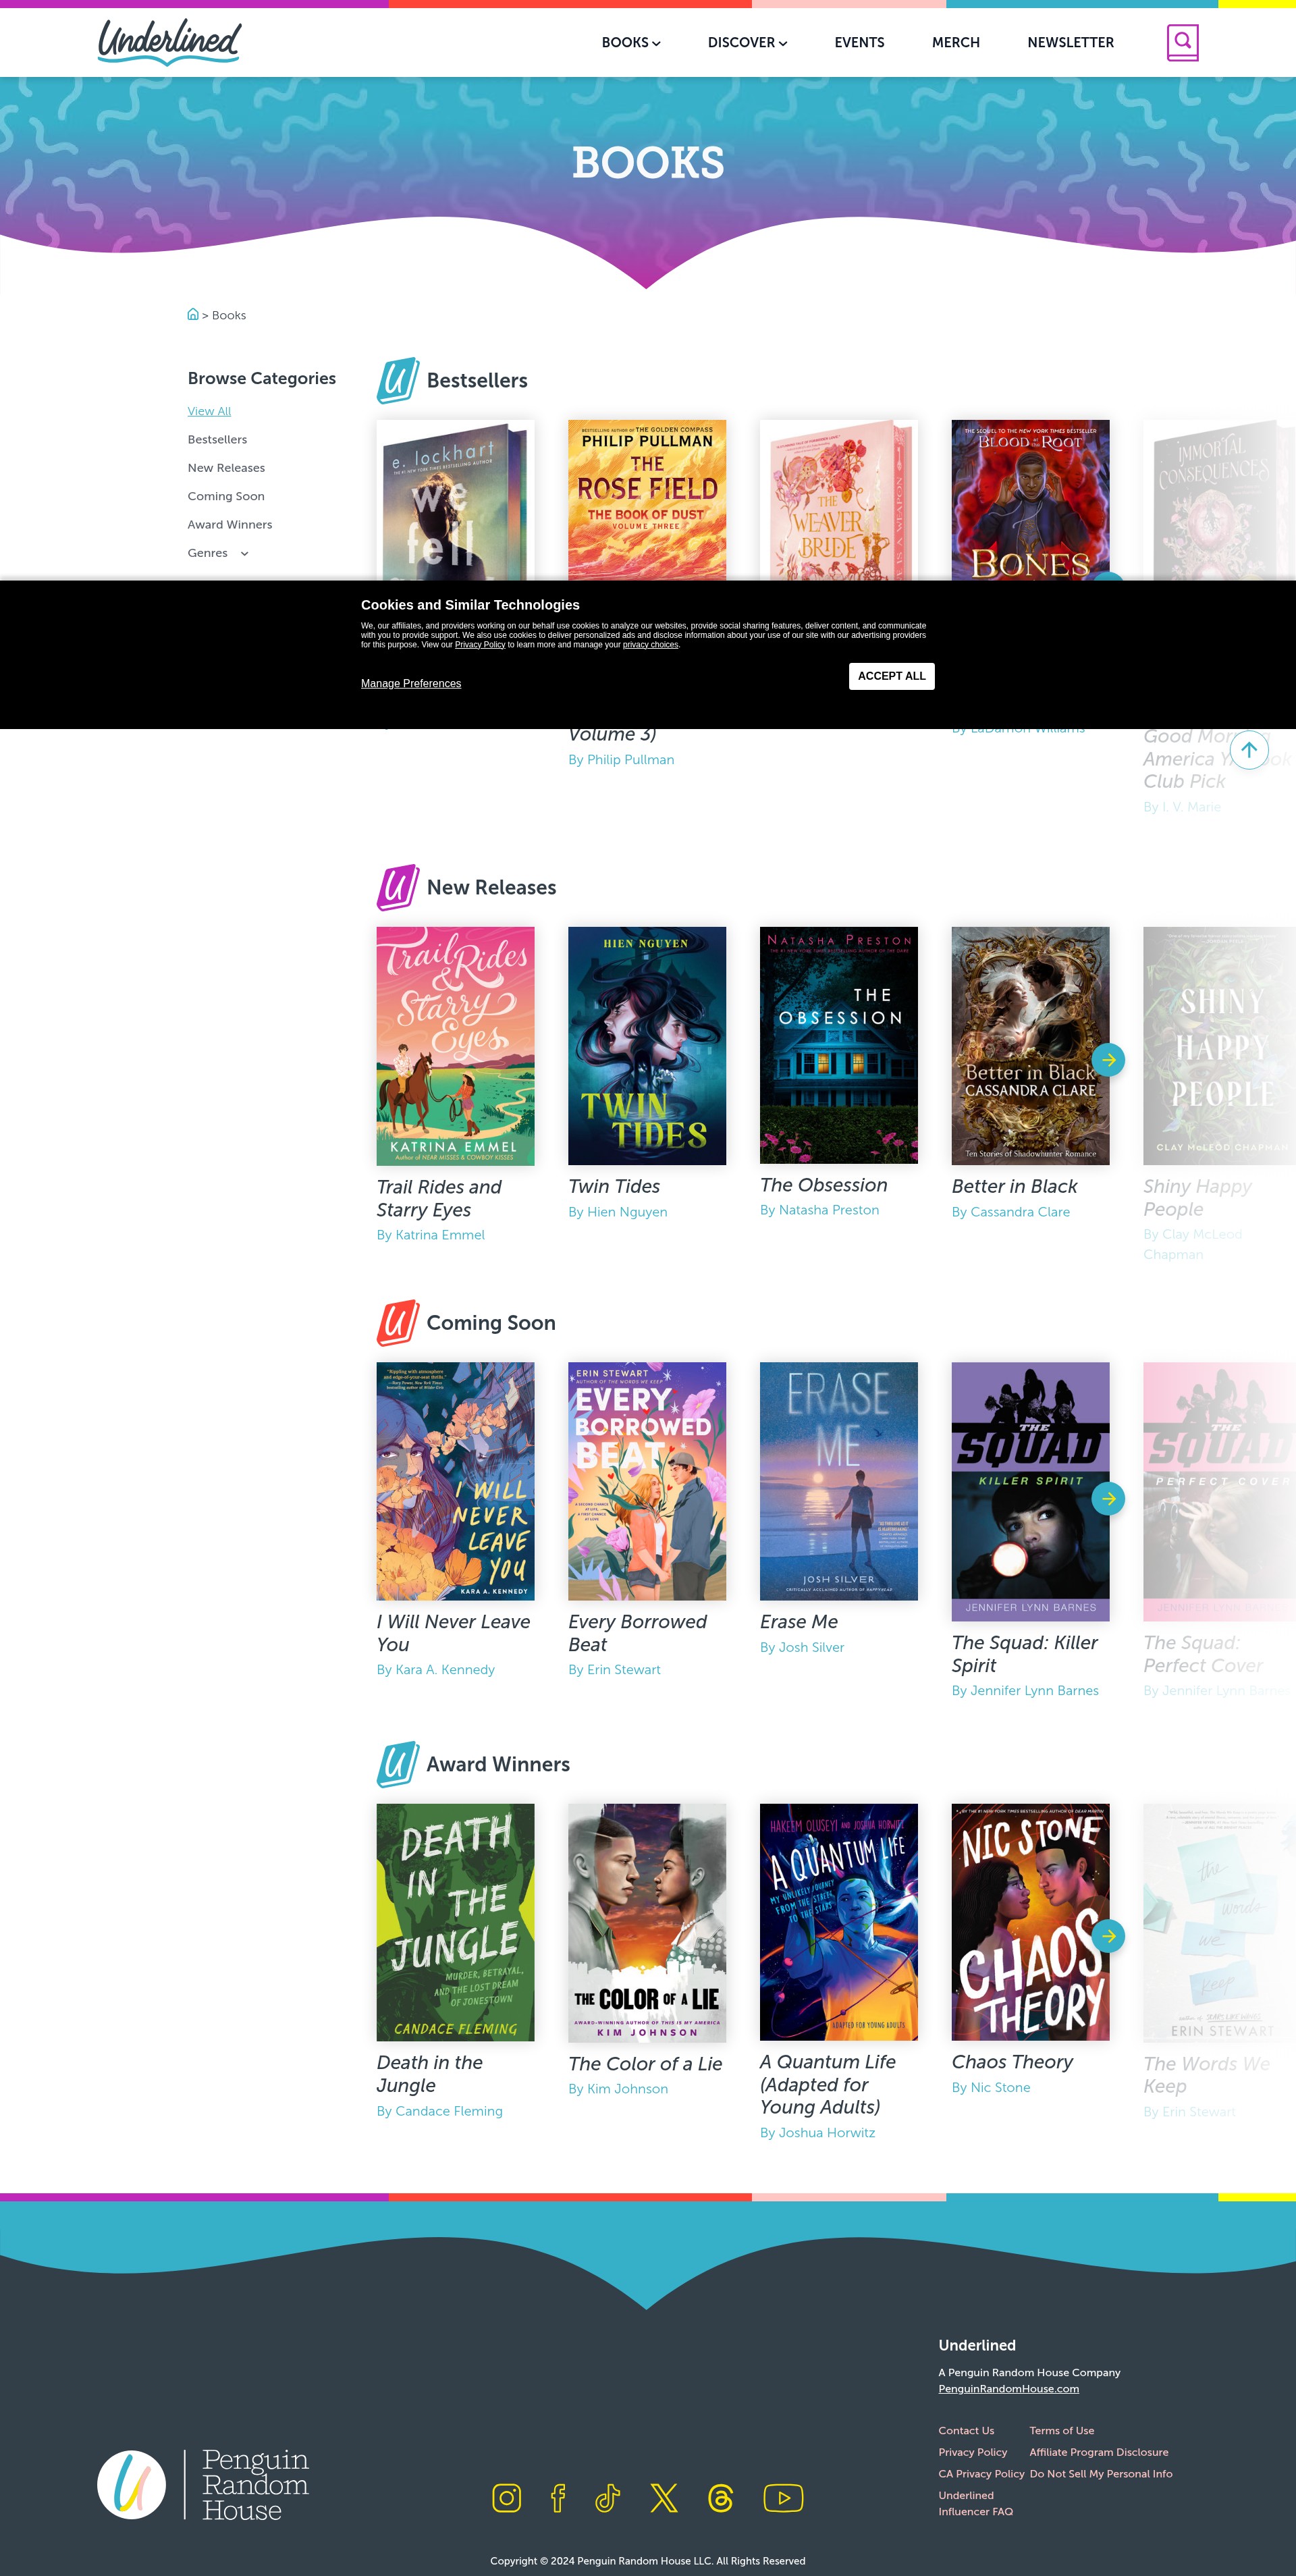Select Bestsellers in Browse Categories

(x=217, y=440)
